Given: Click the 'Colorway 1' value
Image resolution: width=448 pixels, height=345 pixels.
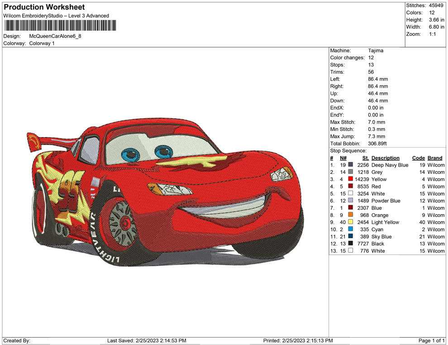Looking at the screenshot, I should point(42,43).
